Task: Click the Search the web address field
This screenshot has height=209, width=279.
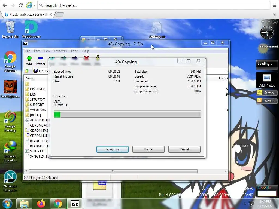Action: tap(154, 5)
